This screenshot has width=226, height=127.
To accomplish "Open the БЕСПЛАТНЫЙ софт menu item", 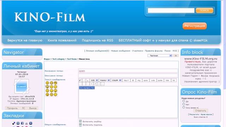I will pos(163,40).
